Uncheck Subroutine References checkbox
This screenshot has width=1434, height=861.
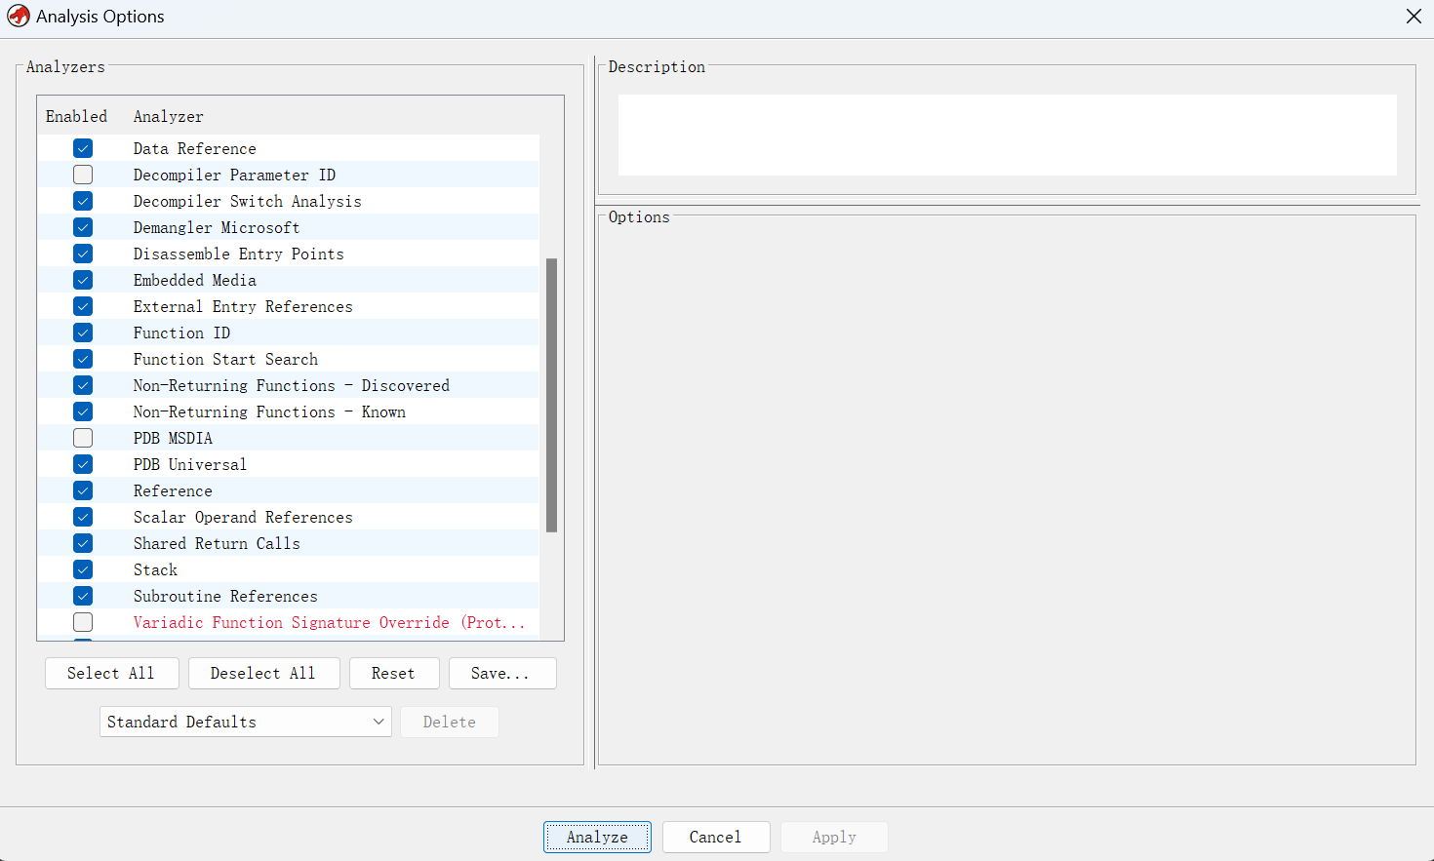point(83,596)
